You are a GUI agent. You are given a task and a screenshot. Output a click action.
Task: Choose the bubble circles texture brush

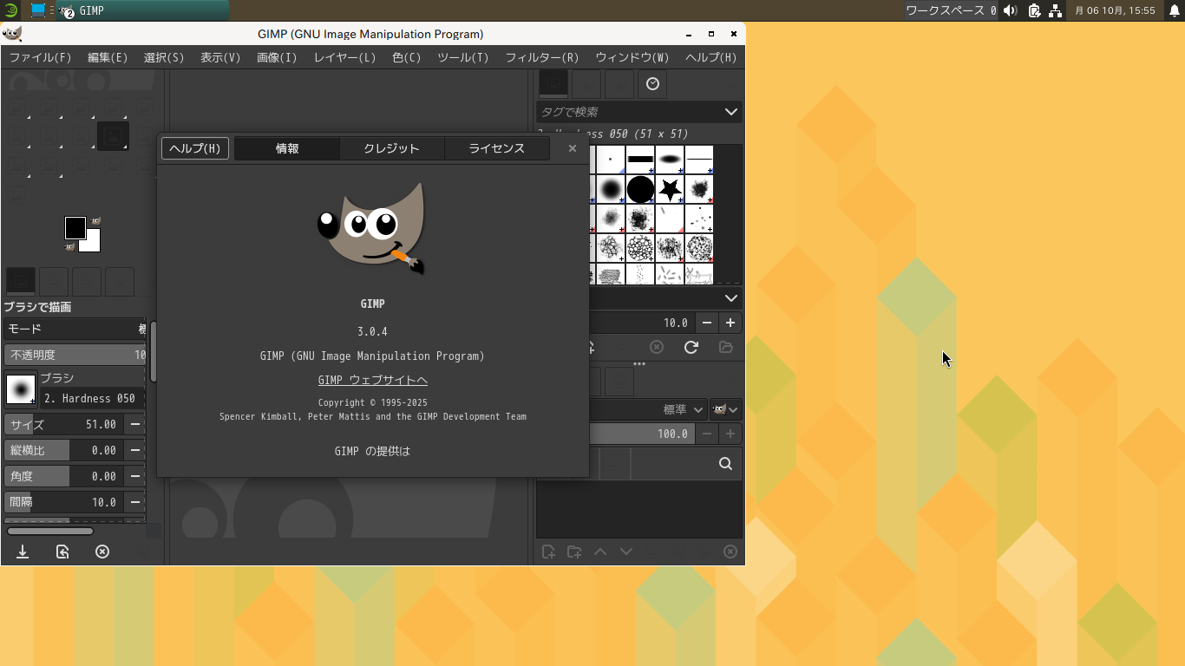[640, 248]
